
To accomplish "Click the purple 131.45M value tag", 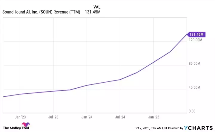I will coord(196,34).
